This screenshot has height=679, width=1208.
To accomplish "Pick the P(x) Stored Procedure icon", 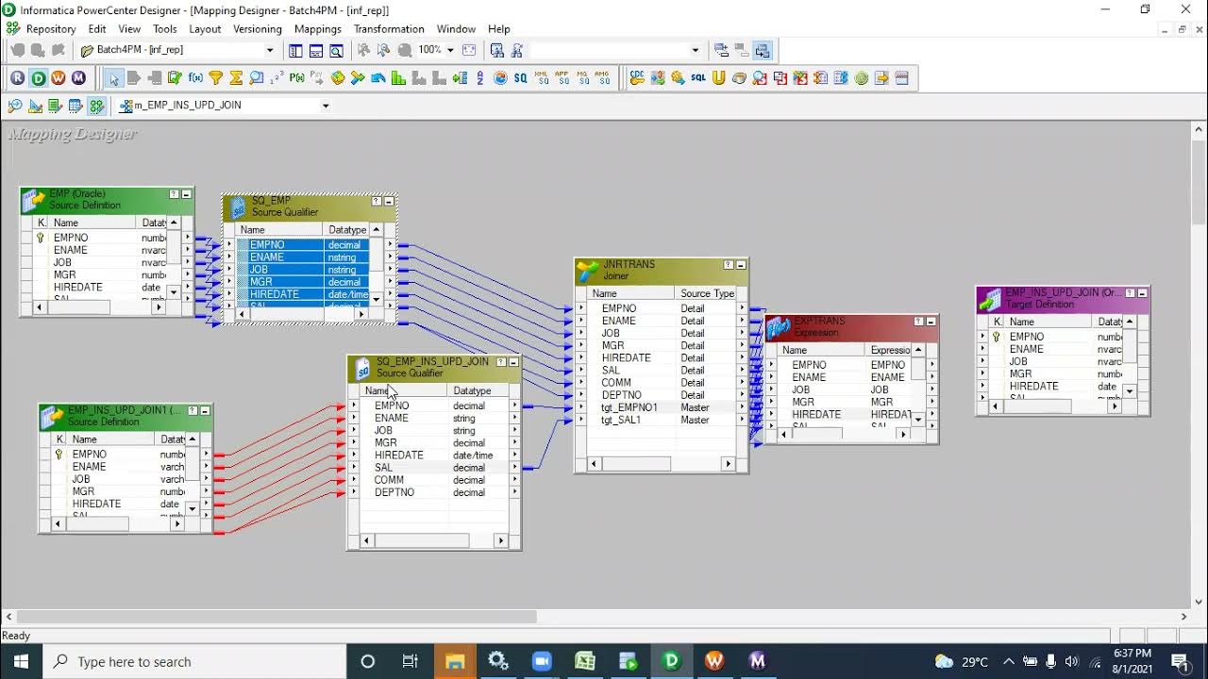I will pos(297,78).
